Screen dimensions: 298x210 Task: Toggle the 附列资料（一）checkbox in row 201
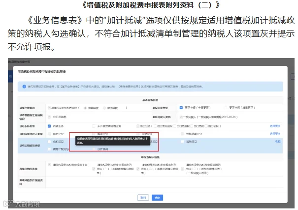pyautogui.click(x=94, y=169)
